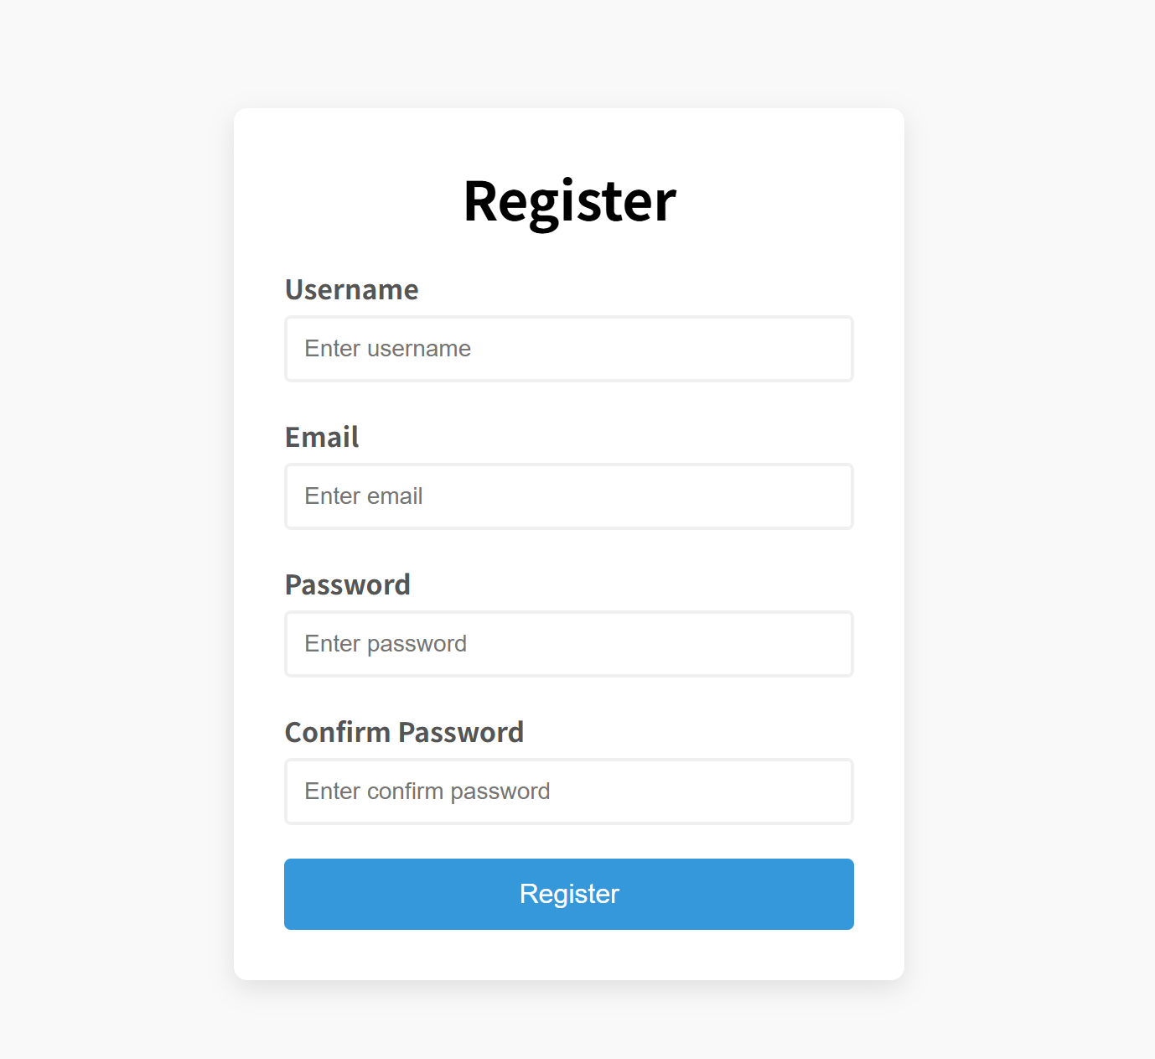Viewport: 1155px width, 1059px height.
Task: Click the space between Email and Password fields
Action: 568,555
